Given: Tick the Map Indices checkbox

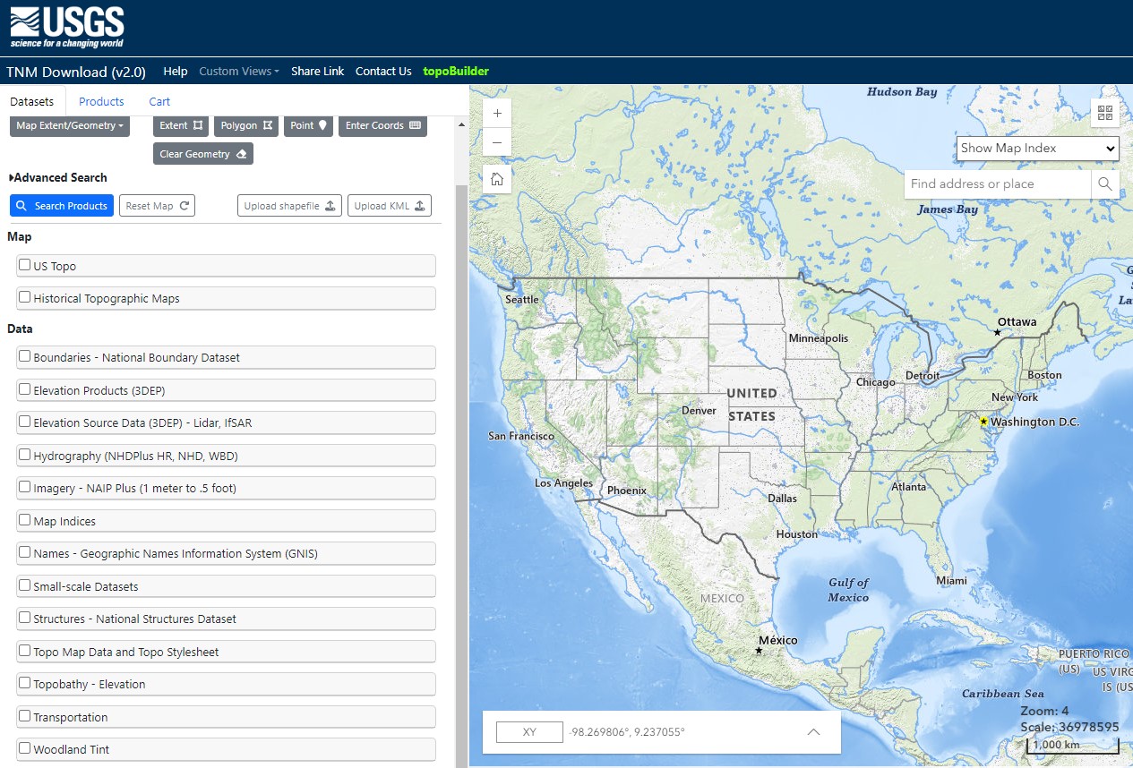Looking at the screenshot, I should coord(25,520).
